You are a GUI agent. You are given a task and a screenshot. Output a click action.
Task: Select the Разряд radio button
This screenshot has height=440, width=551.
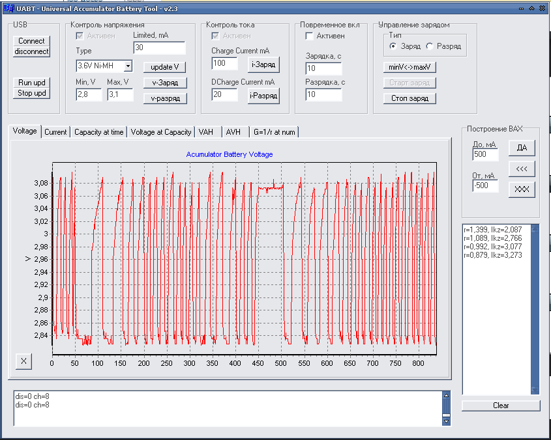tap(430, 46)
